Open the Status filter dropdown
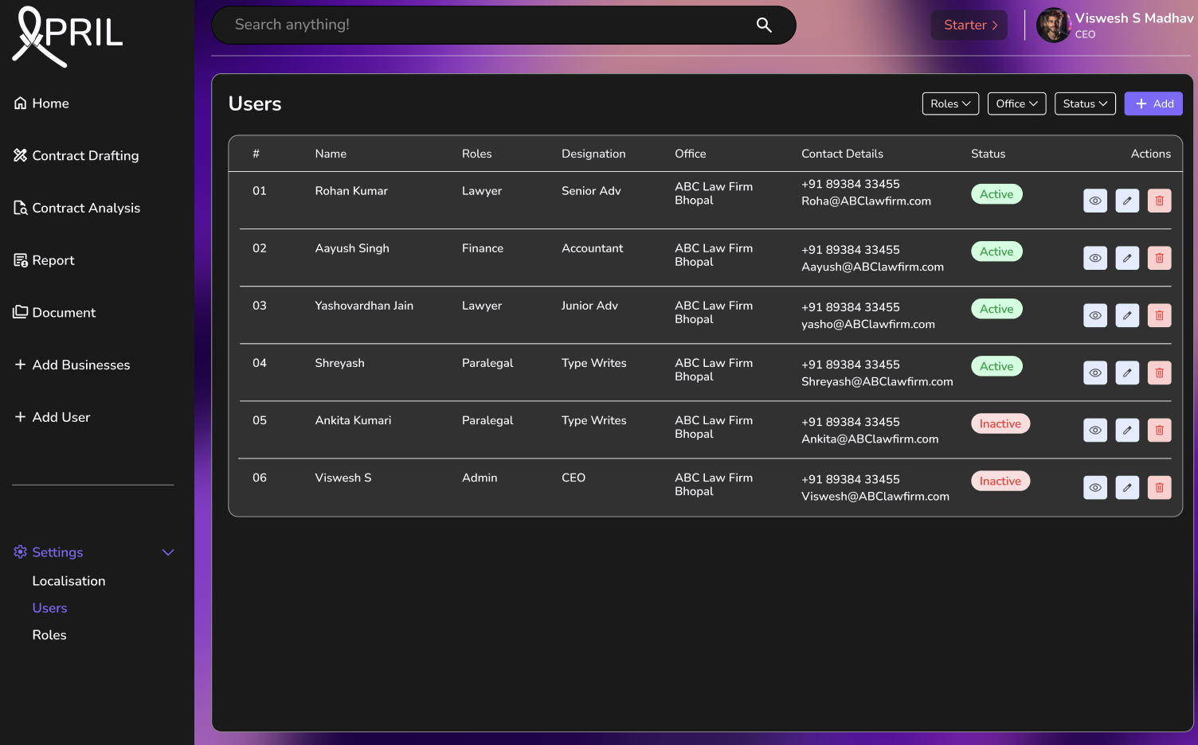Image resolution: width=1198 pixels, height=745 pixels. (1085, 103)
